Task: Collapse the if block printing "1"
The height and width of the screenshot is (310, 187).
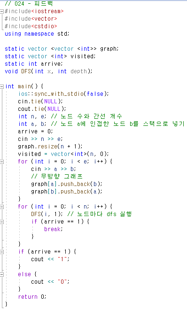Action: pyautogui.click(x=2, y=252)
